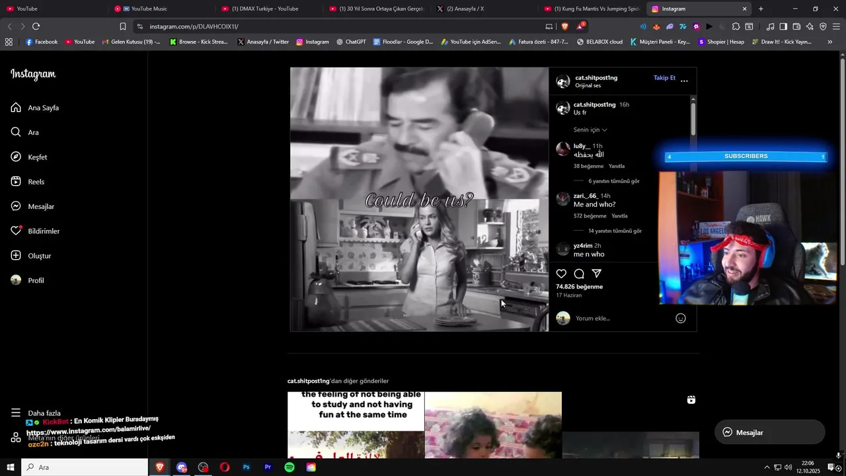Screen dimensions: 846x476
Task: Like the post with the heart icon
Action: (x=561, y=274)
